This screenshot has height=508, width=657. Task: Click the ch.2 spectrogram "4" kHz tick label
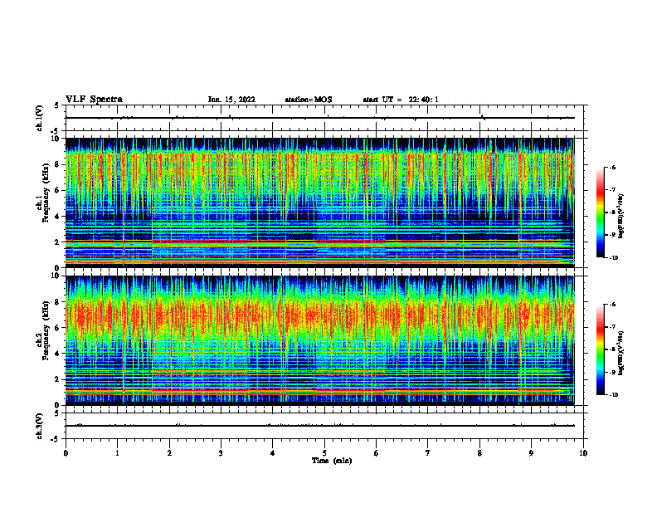coord(58,354)
